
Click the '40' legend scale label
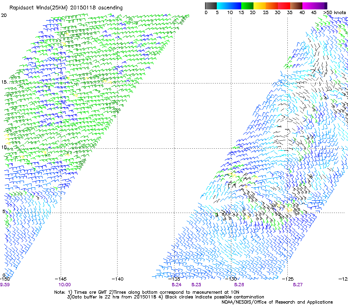pyautogui.click(x=302, y=13)
